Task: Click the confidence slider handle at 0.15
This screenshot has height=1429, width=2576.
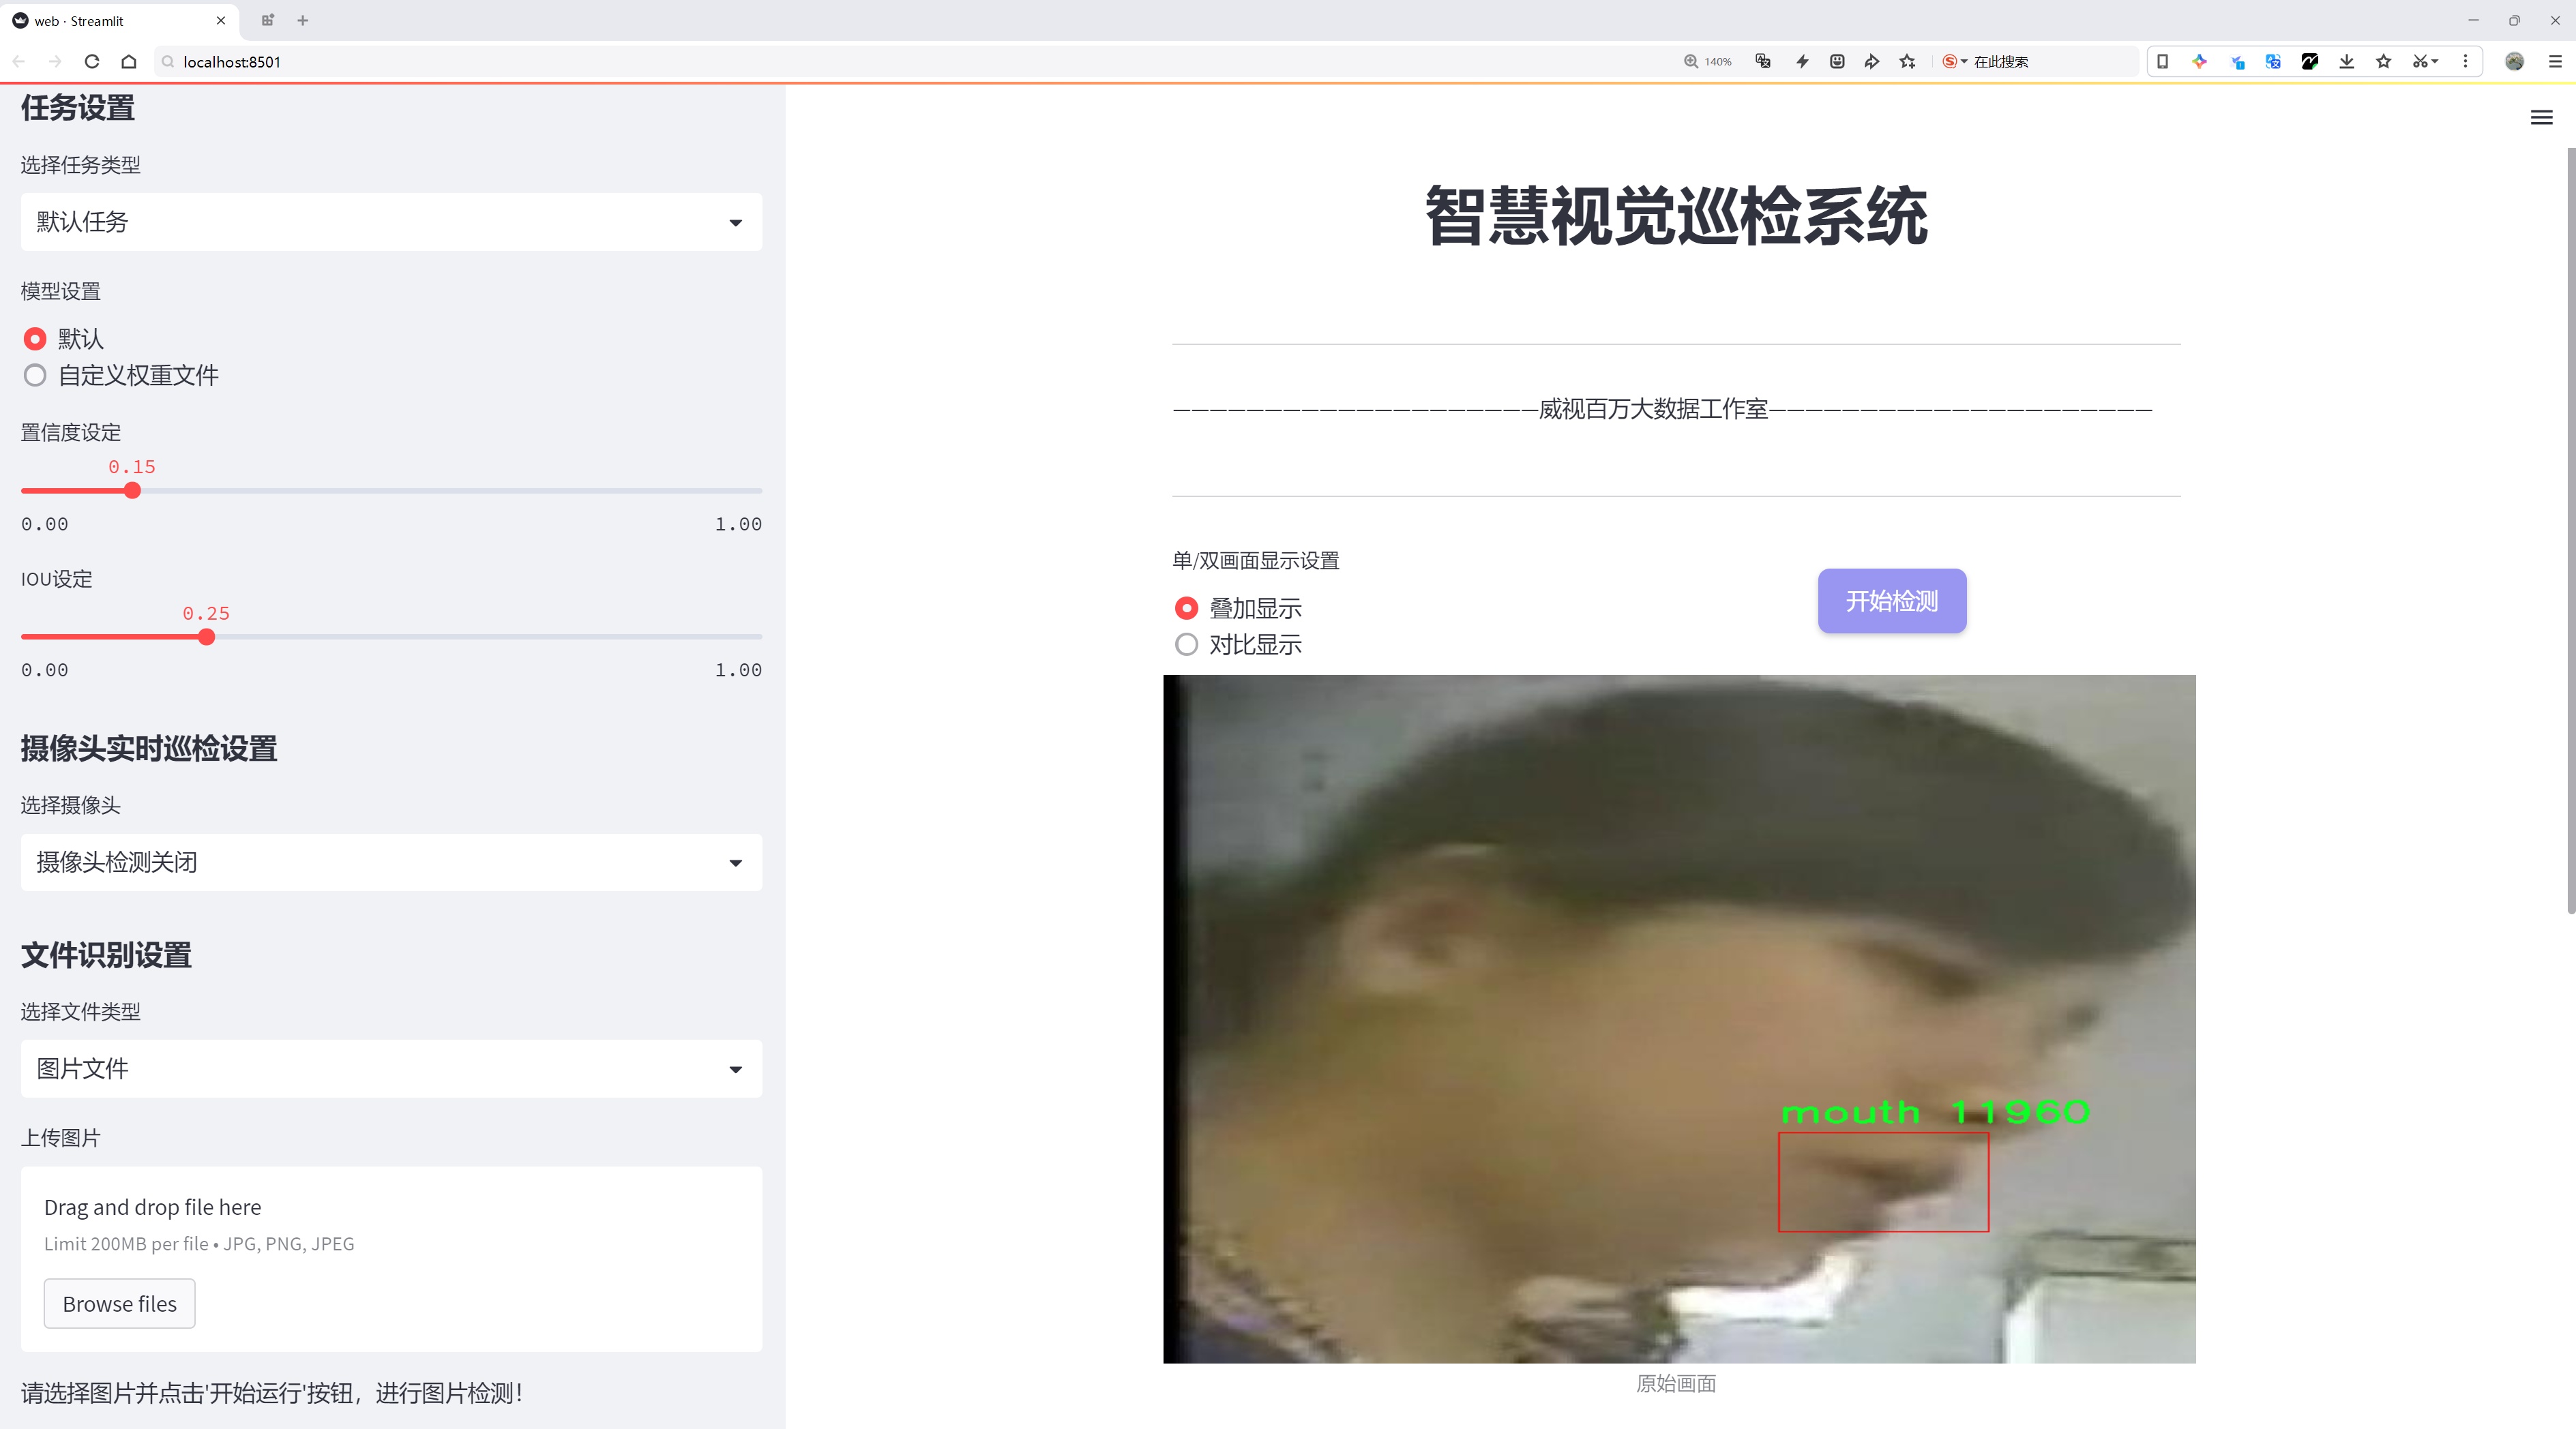Action: (133, 491)
